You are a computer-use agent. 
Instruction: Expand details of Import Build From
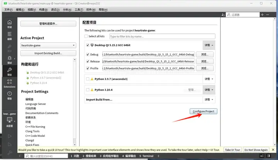click(209, 100)
